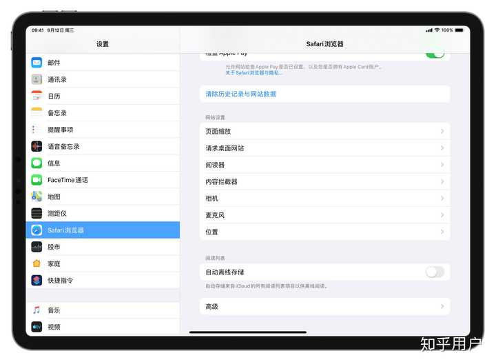
Task: Tap the Home (家庭) house icon
Action: point(37,263)
